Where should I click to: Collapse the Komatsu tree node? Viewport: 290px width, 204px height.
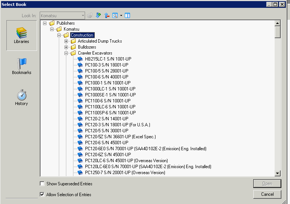[52, 29]
